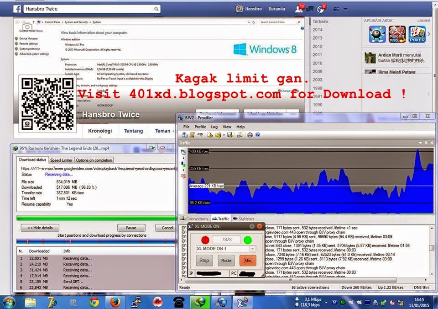The width and height of the screenshot is (438, 309).
Task: Click the Route button in XL MODE ON
Action: [226, 260]
